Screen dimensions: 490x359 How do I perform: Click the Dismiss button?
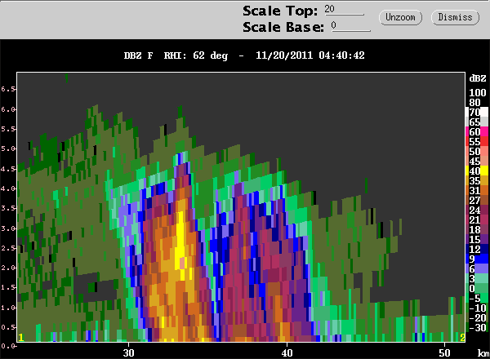point(455,17)
